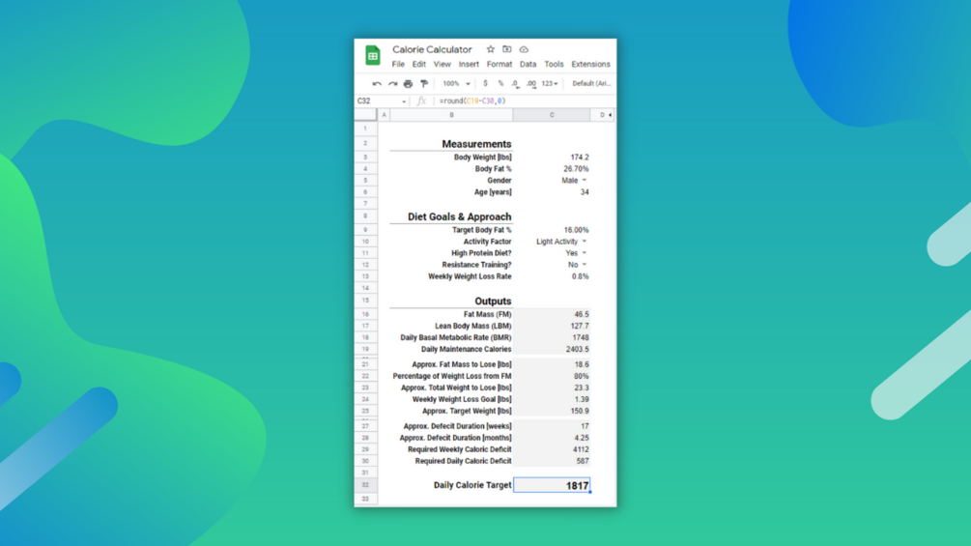
Task: Format as currency with dollar icon
Action: (485, 83)
